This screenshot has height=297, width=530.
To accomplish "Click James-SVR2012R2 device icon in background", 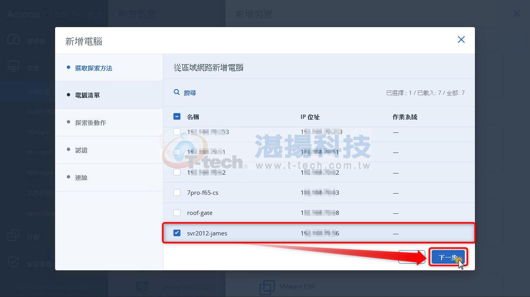I will (142, 287).
